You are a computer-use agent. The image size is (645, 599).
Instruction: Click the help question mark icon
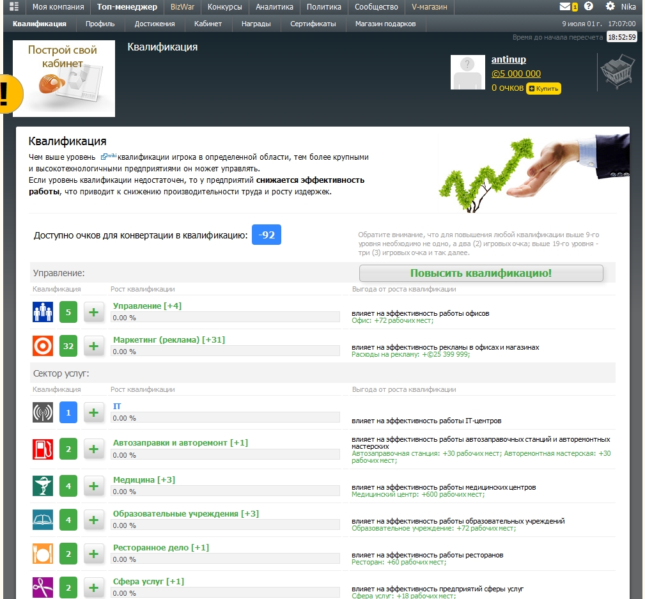click(589, 7)
